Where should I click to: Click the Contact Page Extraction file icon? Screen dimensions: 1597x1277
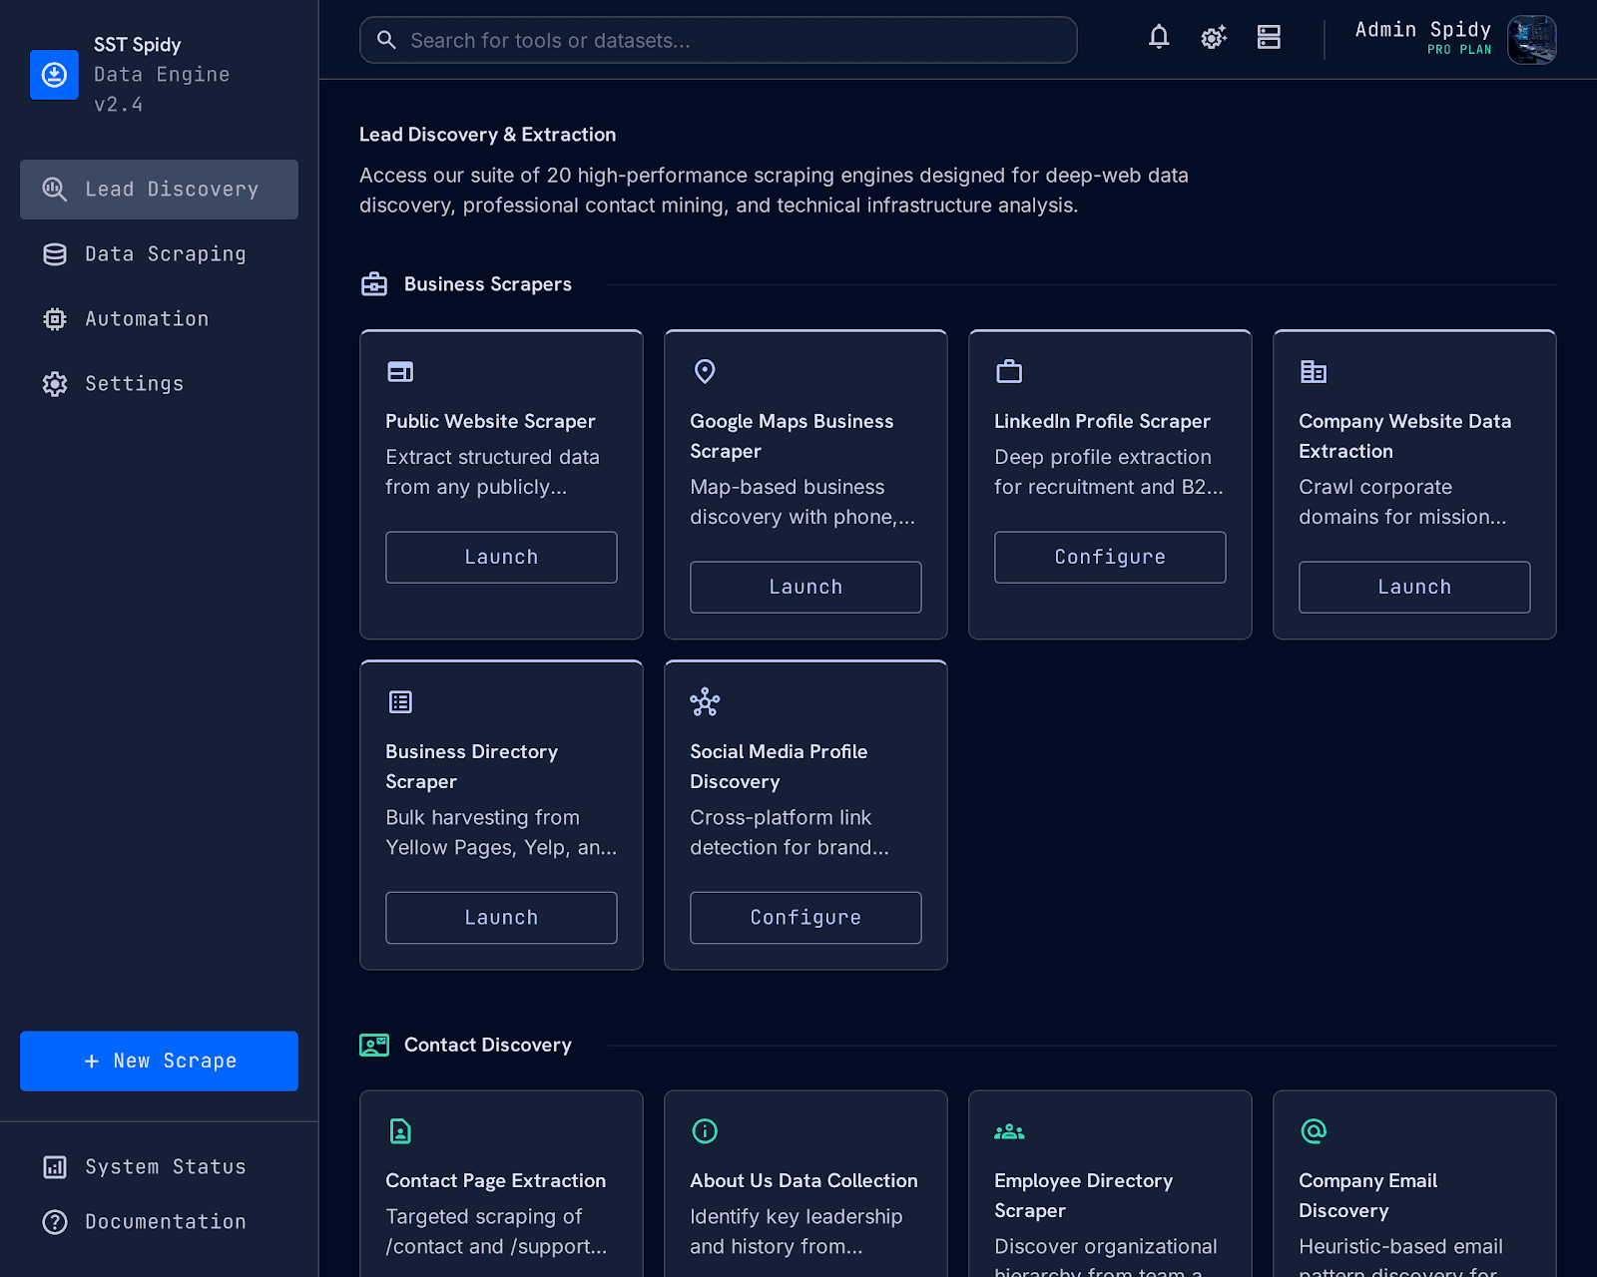(400, 1131)
